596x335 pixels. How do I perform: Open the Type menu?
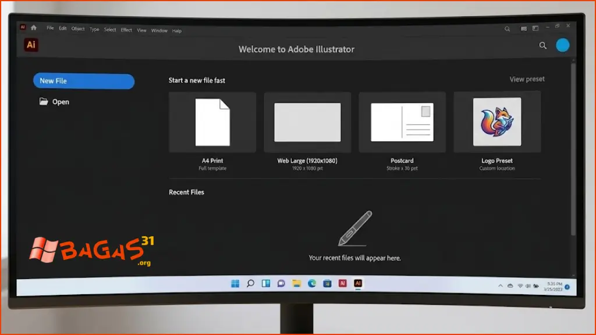point(94,29)
